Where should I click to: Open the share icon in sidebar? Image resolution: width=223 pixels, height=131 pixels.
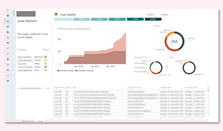tap(8, 75)
